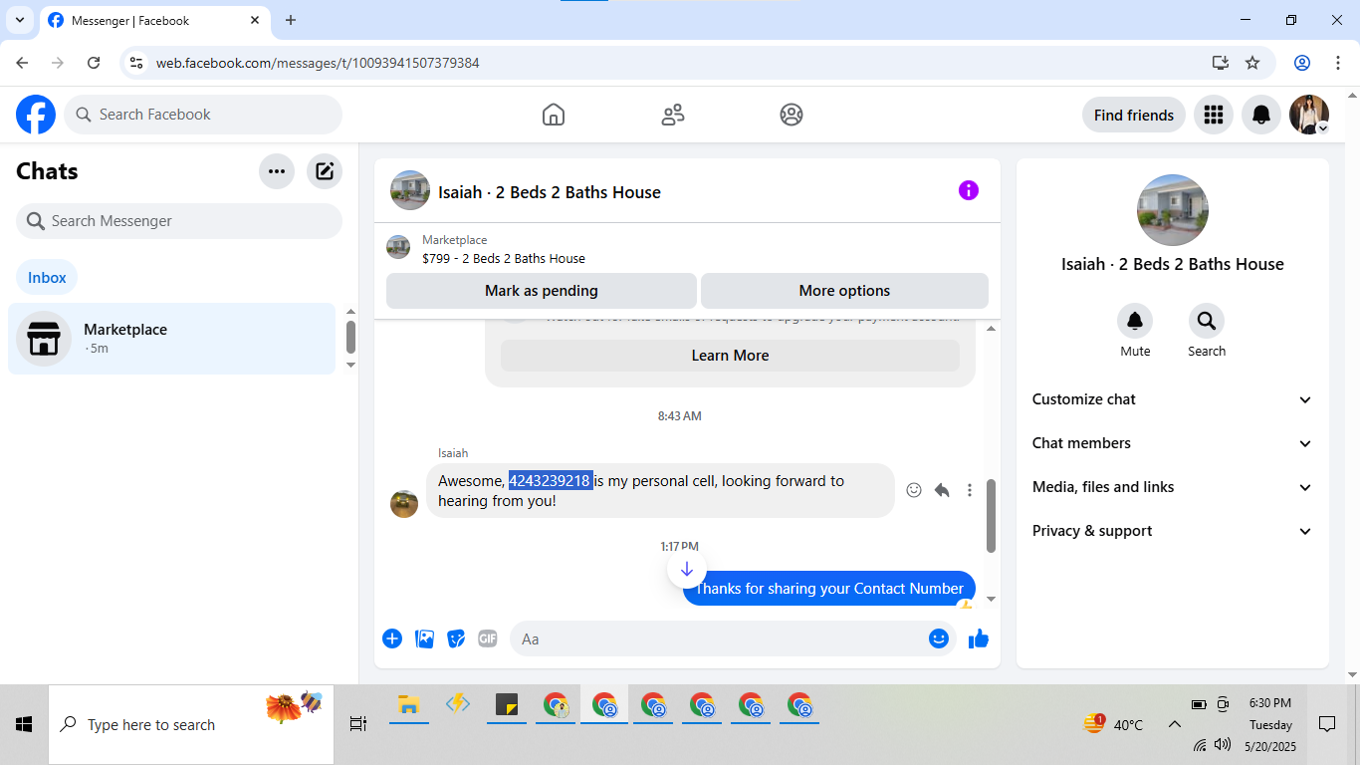Reload the page in Chrome
Image resolution: width=1360 pixels, height=765 pixels.
pyautogui.click(x=94, y=63)
